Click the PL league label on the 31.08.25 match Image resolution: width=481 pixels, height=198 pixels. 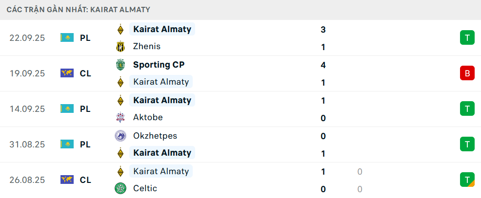point(85,144)
